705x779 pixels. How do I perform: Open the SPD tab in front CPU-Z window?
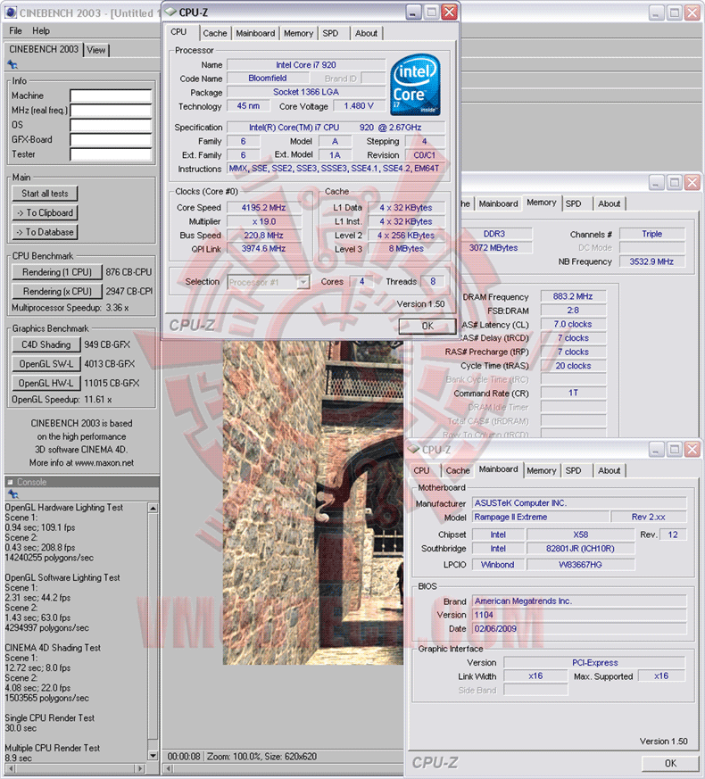point(330,33)
